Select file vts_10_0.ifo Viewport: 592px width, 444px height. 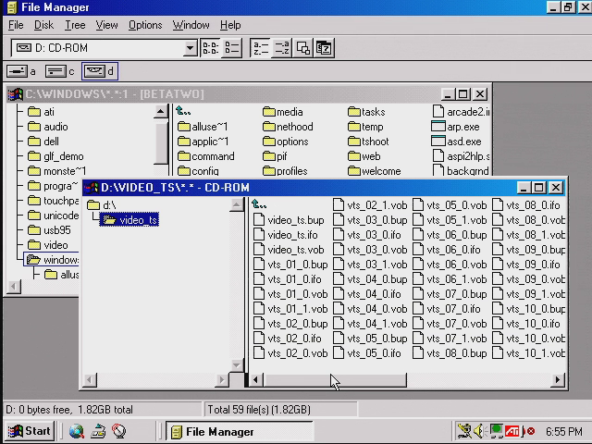[526, 324]
